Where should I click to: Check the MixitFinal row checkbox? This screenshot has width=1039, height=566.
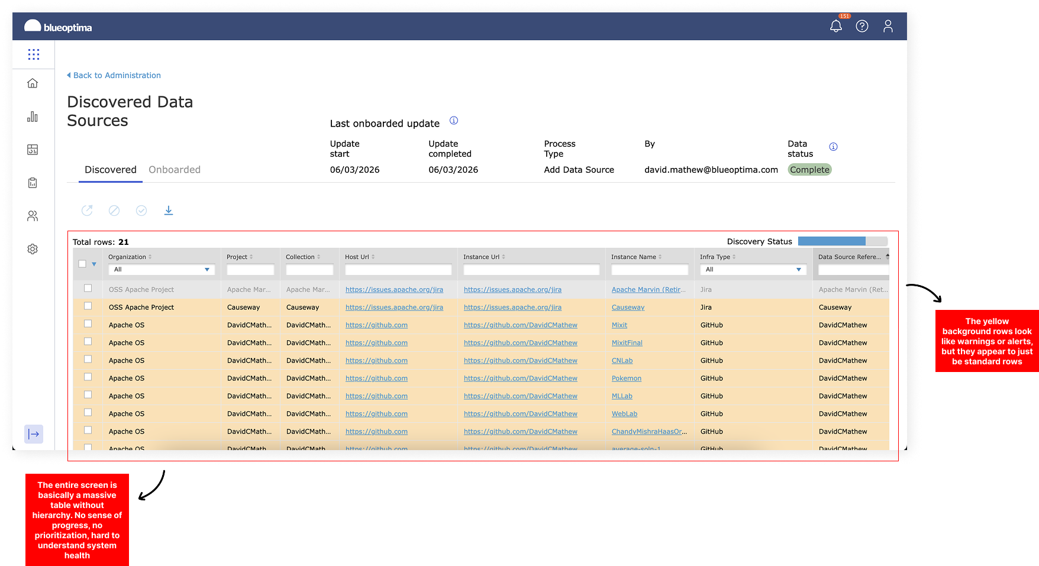click(88, 341)
